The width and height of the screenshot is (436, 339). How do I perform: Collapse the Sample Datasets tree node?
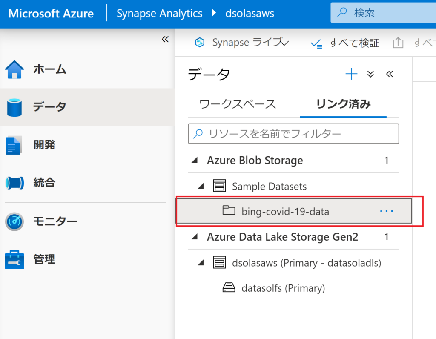tap(201, 186)
